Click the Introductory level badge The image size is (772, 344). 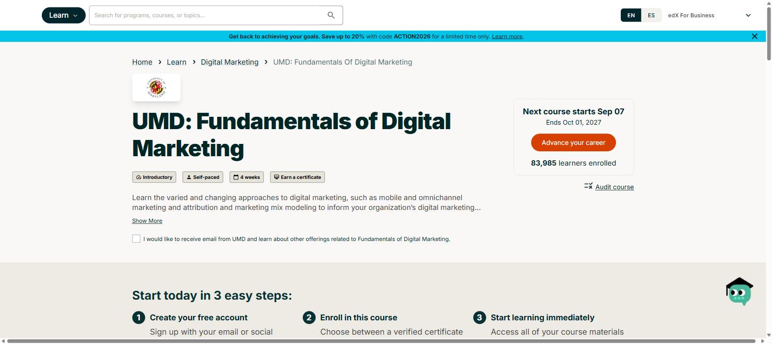pyautogui.click(x=154, y=177)
